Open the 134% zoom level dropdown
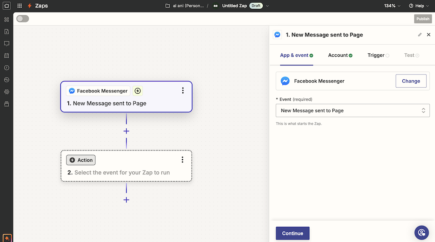The image size is (435, 242). tap(392, 6)
